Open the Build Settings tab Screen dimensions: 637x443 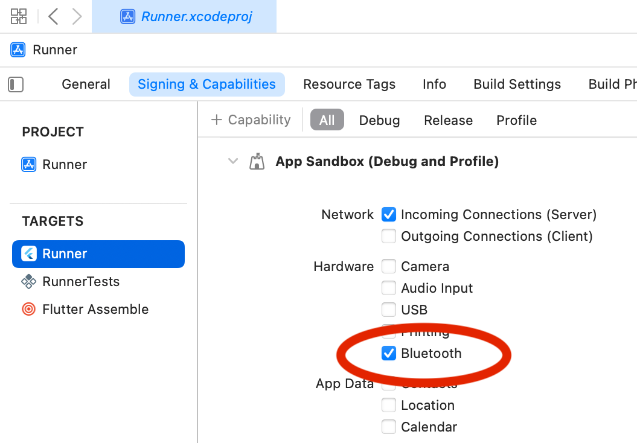[x=517, y=84]
